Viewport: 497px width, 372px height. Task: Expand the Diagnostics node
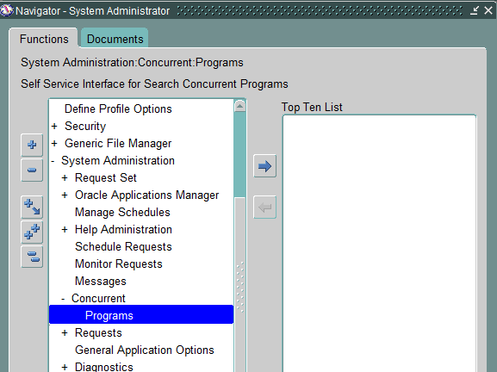pos(65,367)
